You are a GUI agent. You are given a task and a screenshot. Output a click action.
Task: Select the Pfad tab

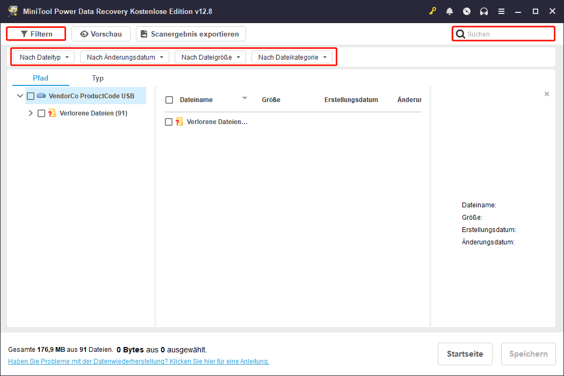(40, 78)
